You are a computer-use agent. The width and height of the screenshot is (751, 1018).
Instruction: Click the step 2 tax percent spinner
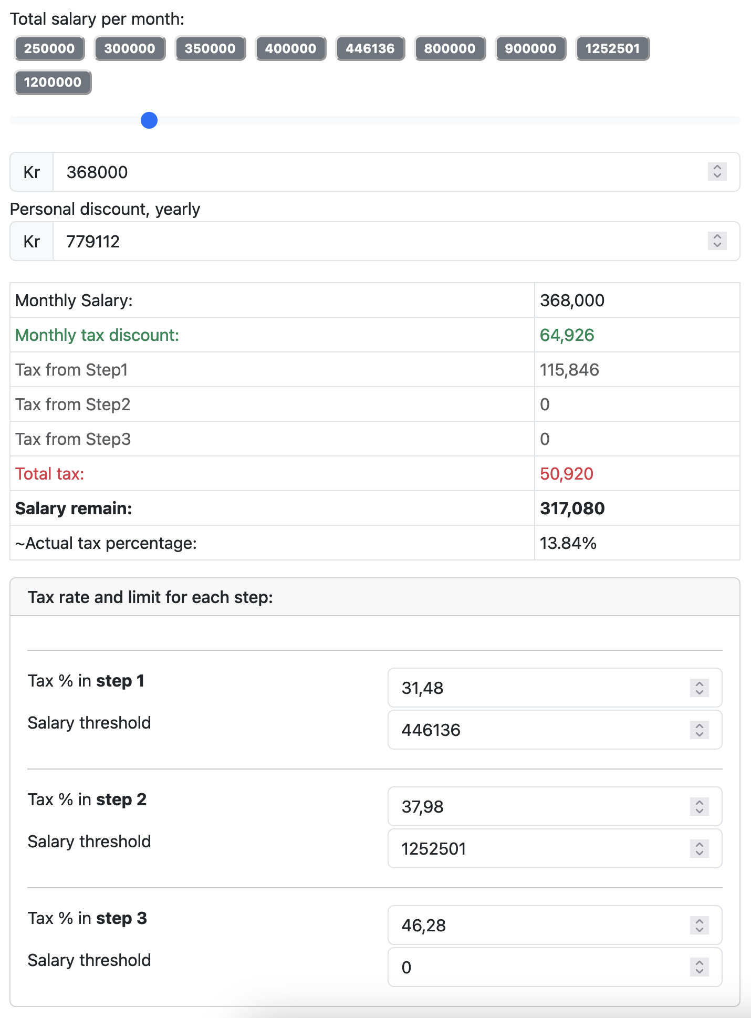[x=699, y=807]
